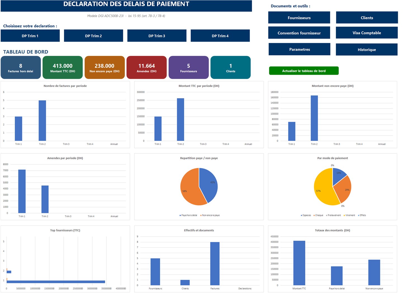Click the longest bar in Top fournisseurs chart
The width and height of the screenshot is (419, 302).
pos(56,282)
